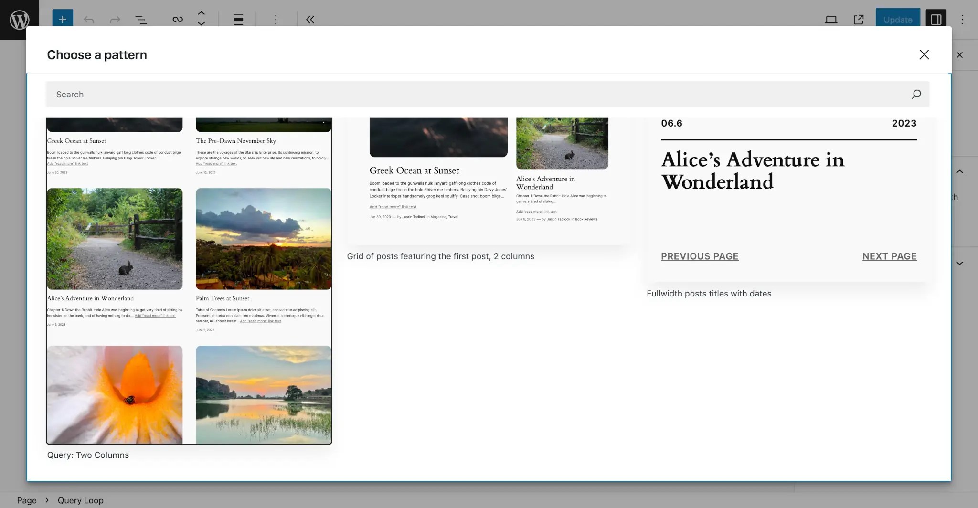Click the Redo arrow icon
Screen dimensions: 978x508
coord(115,20)
